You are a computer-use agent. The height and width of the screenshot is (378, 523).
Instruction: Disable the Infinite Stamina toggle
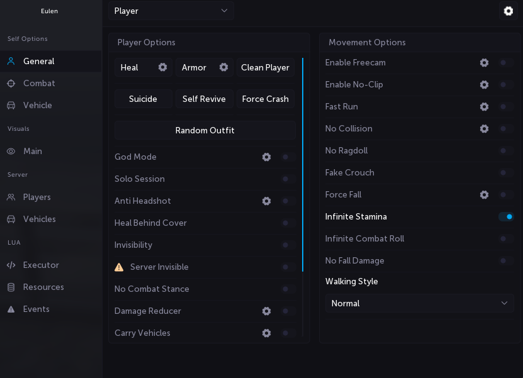[x=506, y=217]
